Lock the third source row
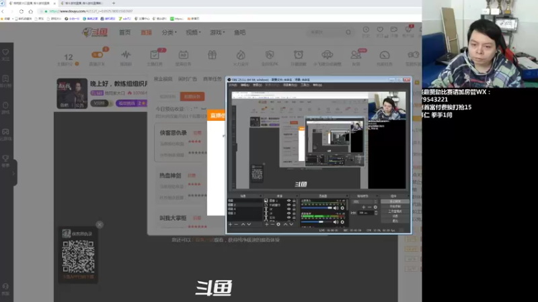538x302 pixels. pos(294,209)
